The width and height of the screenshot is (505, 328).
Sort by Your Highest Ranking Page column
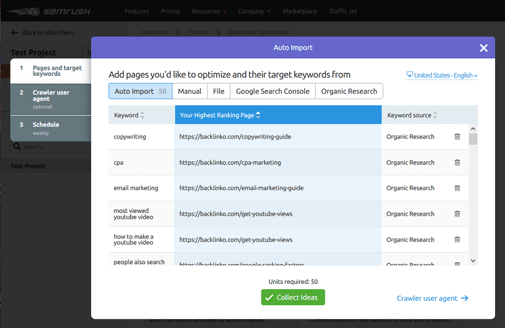click(258, 115)
